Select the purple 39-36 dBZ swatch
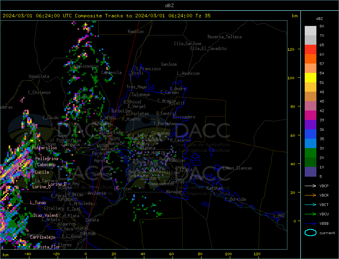Viewport: 339px width, 259px height. pyautogui.click(x=310, y=125)
